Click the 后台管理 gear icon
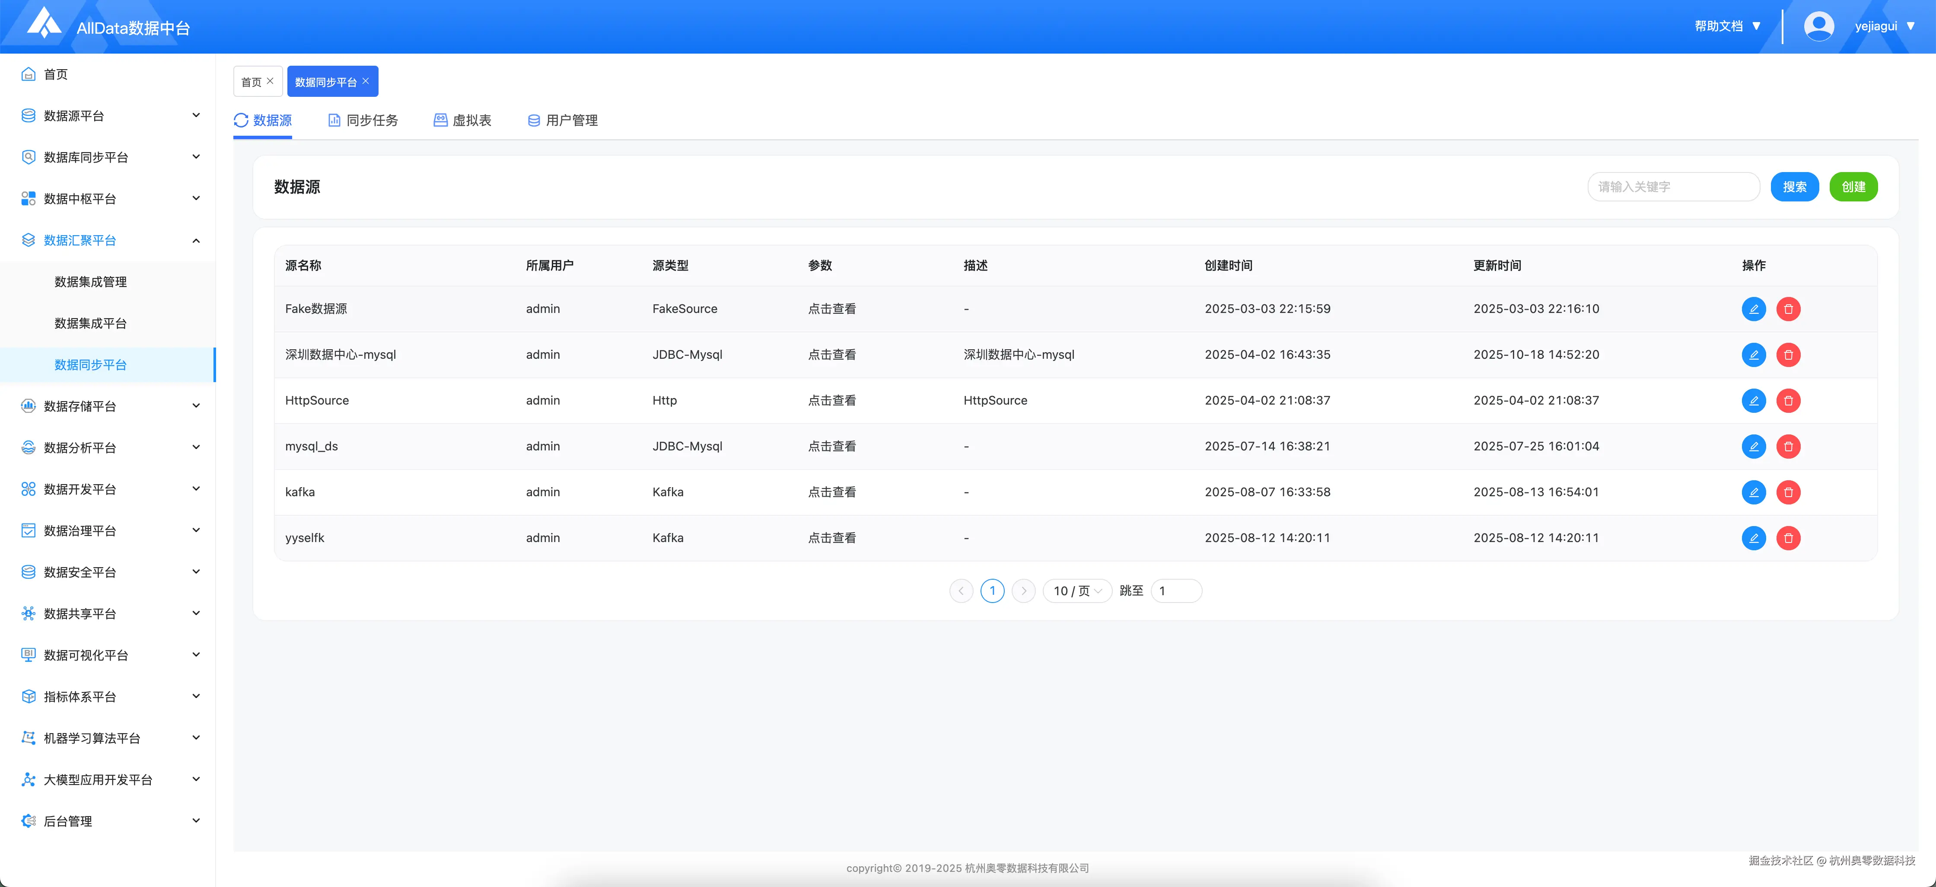This screenshot has height=887, width=1936. (28, 821)
